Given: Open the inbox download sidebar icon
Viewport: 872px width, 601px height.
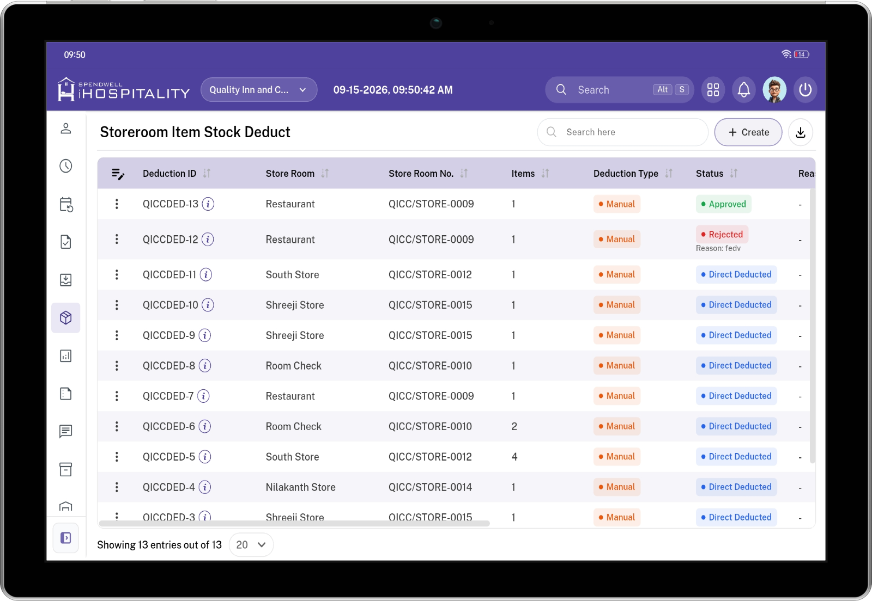Looking at the screenshot, I should tap(66, 280).
